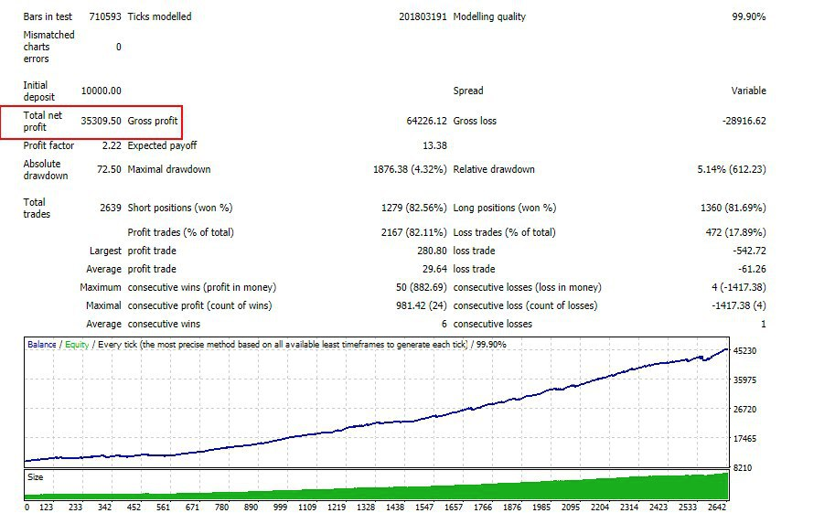The width and height of the screenshot is (835, 513).
Task: Select the 35975 axis label
Action: point(745,379)
